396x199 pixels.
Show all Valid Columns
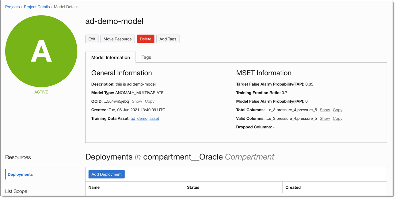click(325, 118)
